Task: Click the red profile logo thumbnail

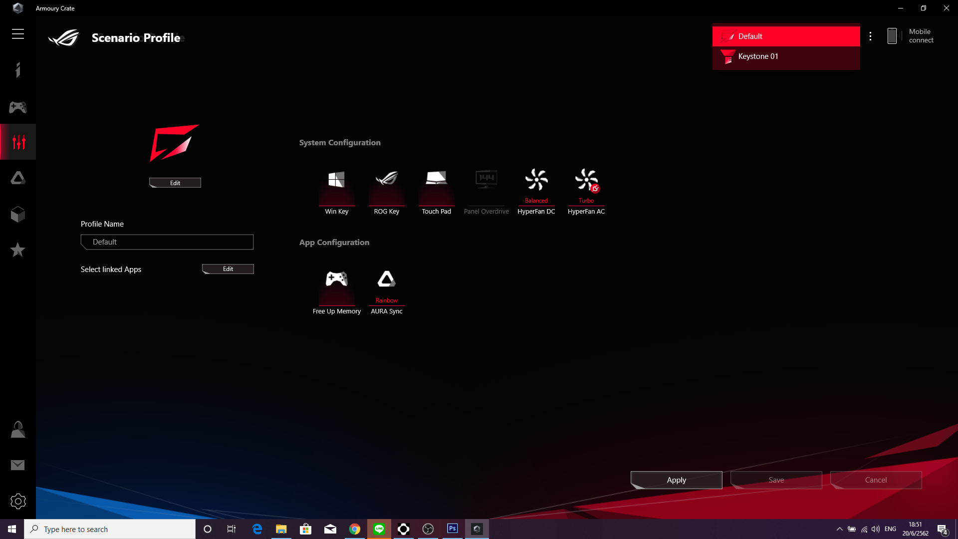Action: tap(174, 143)
